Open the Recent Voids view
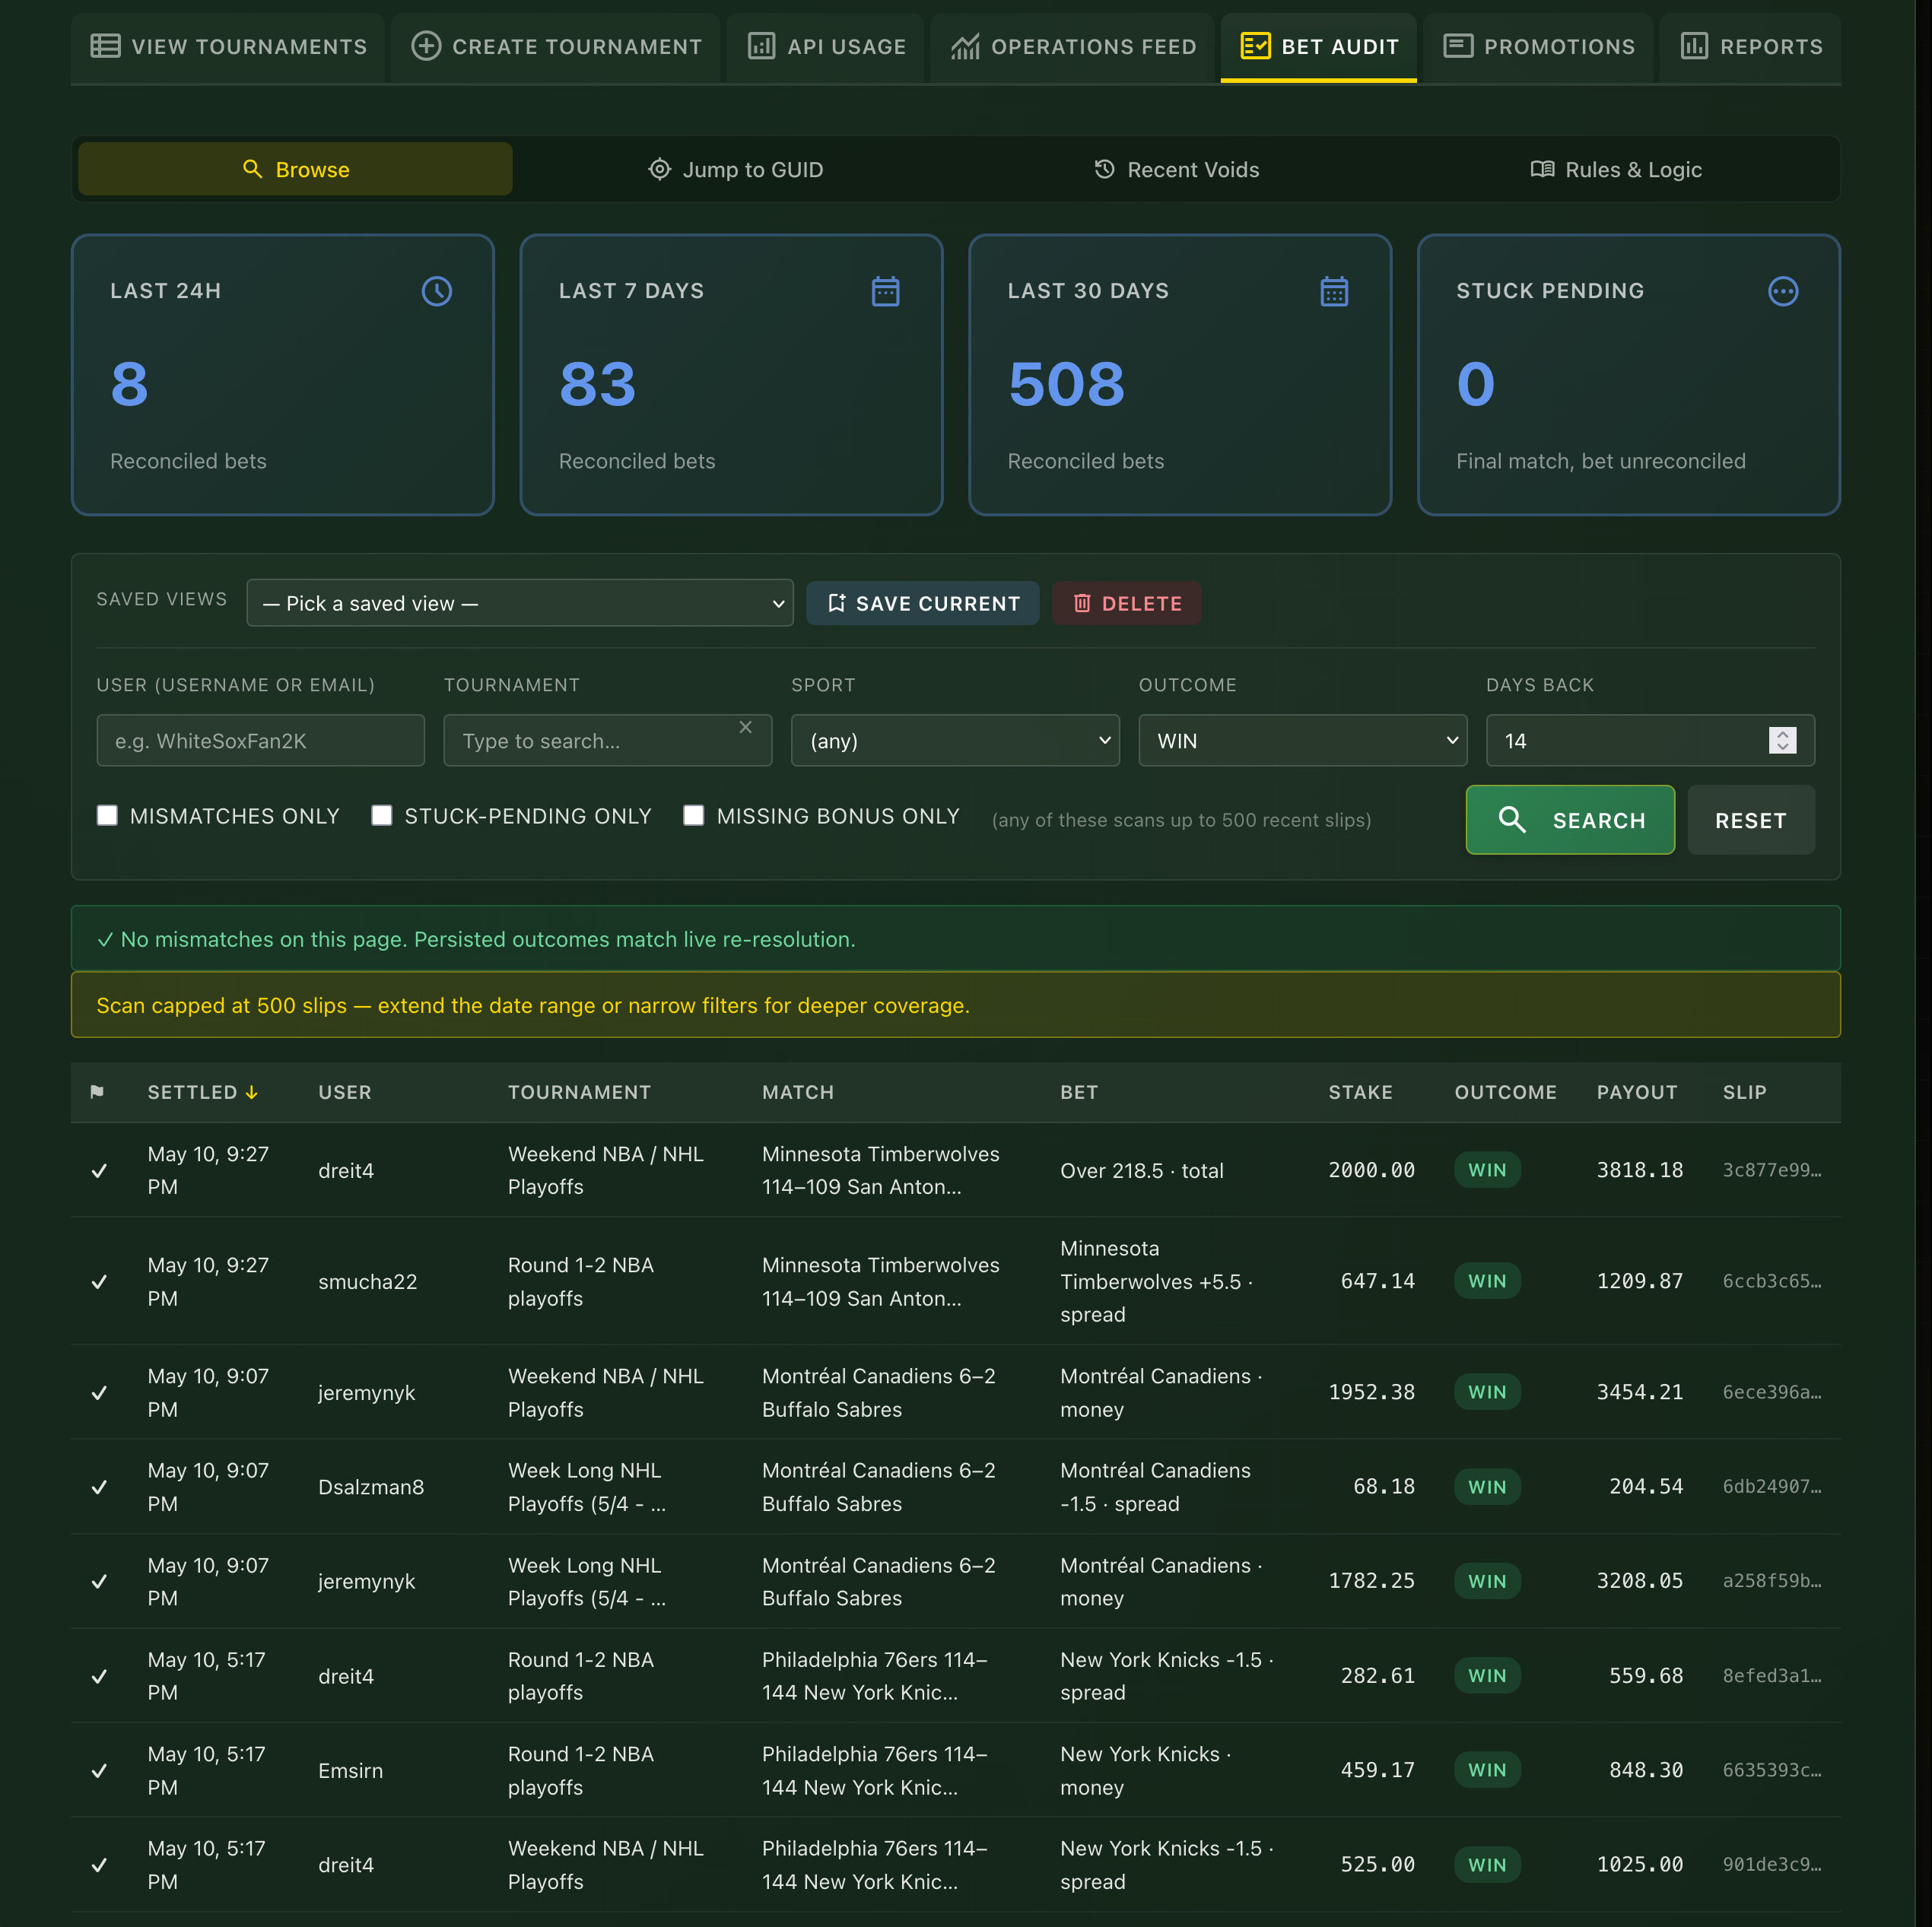 [1176, 169]
